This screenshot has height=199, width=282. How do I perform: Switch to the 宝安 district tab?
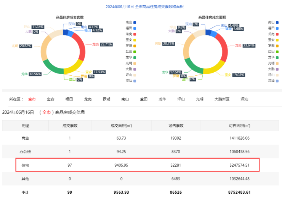click(x=50, y=99)
